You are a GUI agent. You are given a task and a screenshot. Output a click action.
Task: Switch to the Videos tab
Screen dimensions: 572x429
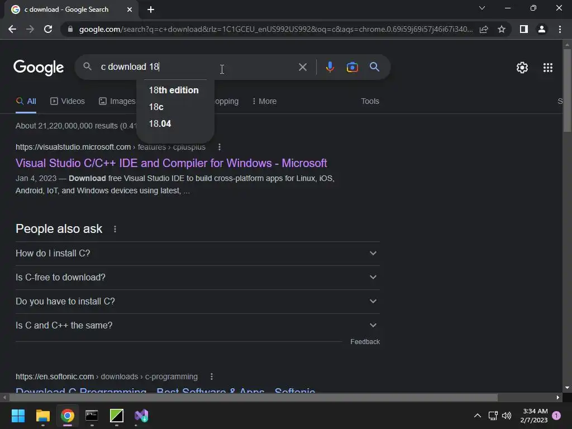(68, 101)
